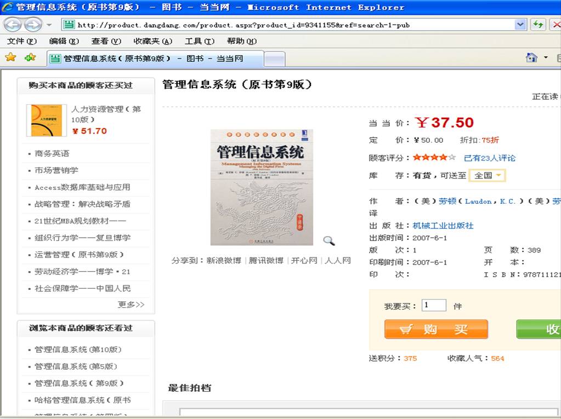Image resolution: width=561 pixels, height=419 pixels.
Task: Click the purchase quantity input field
Action: 434,306
